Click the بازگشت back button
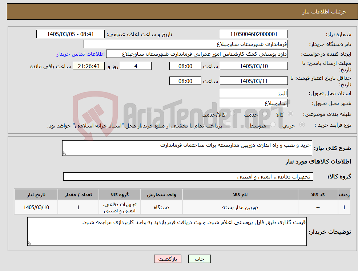 coord(168,259)
